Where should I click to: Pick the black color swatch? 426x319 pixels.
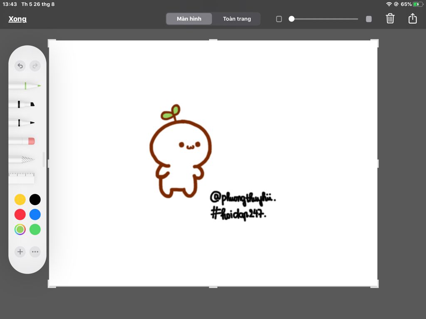[x=35, y=199]
